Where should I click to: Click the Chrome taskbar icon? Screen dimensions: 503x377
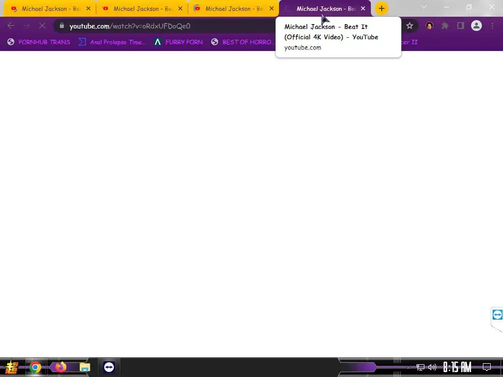click(x=35, y=367)
